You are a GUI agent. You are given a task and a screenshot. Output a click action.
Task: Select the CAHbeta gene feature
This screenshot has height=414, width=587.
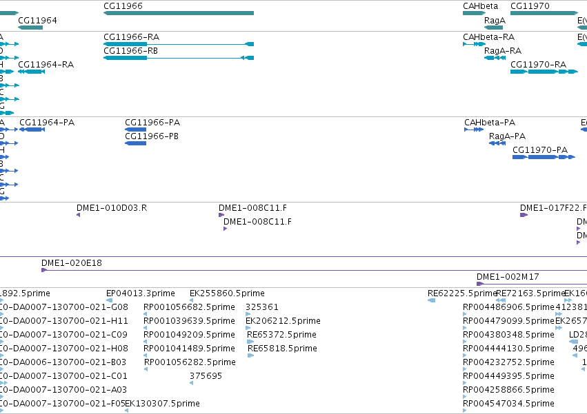point(474,13)
